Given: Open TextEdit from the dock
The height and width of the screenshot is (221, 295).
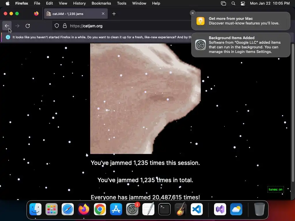Looking at the screenshot, I should tap(148, 209).
